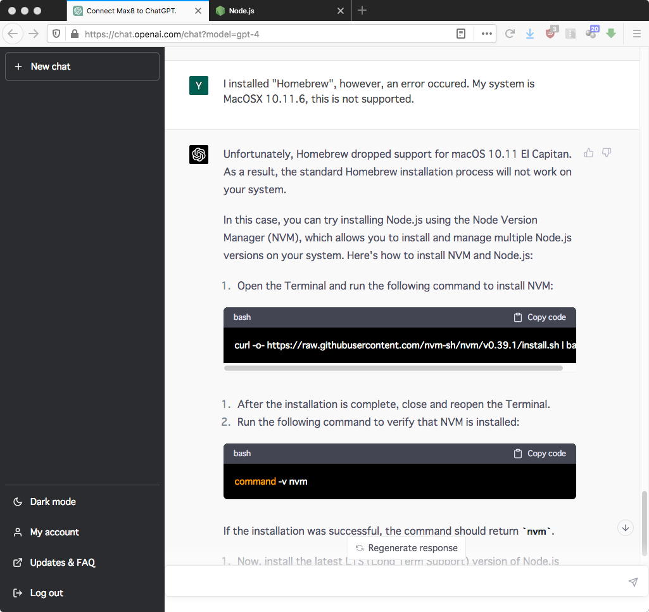Open page actions three-dot menu
649x612 pixels.
(487, 34)
